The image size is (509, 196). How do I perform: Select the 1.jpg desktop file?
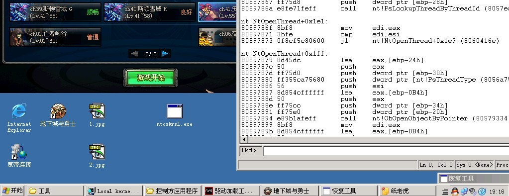click(97, 115)
